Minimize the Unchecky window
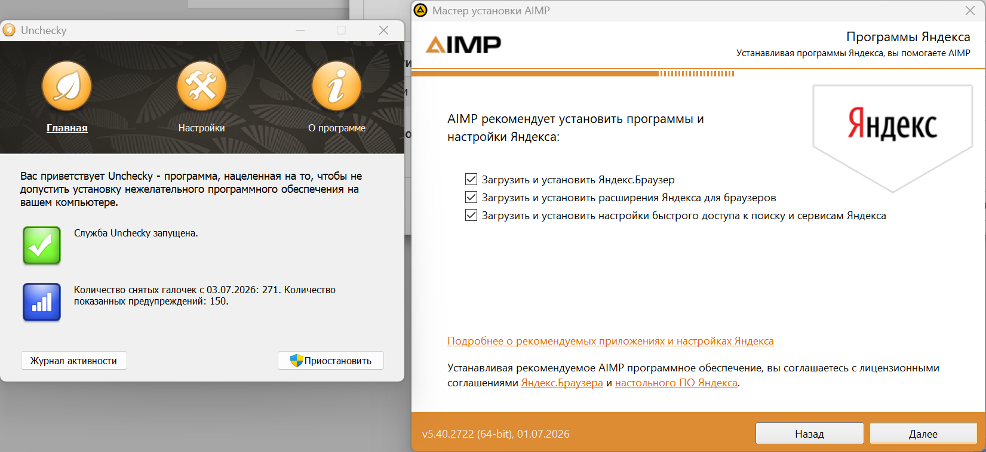Viewport: 986px width, 452px height. [x=300, y=30]
